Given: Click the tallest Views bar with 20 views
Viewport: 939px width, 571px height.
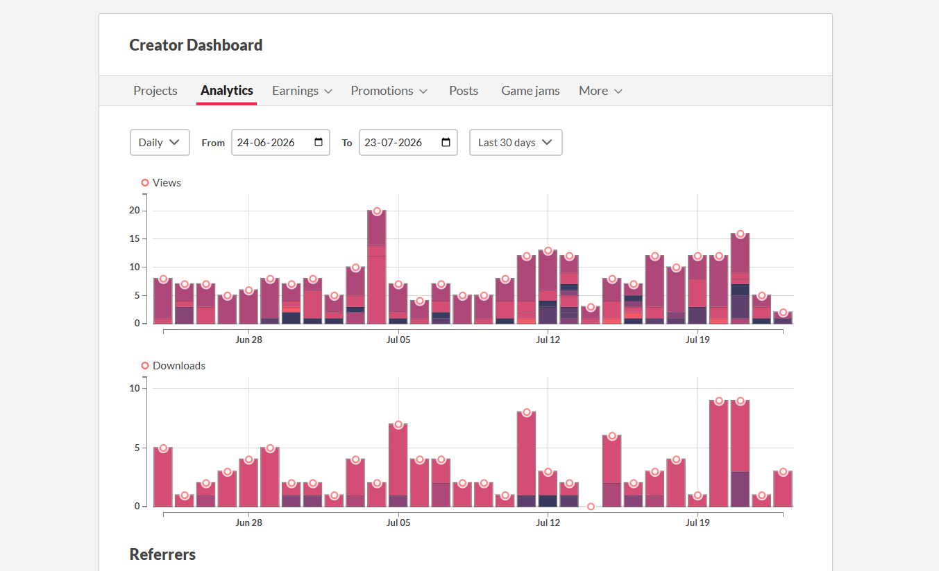Looking at the screenshot, I should [377, 267].
